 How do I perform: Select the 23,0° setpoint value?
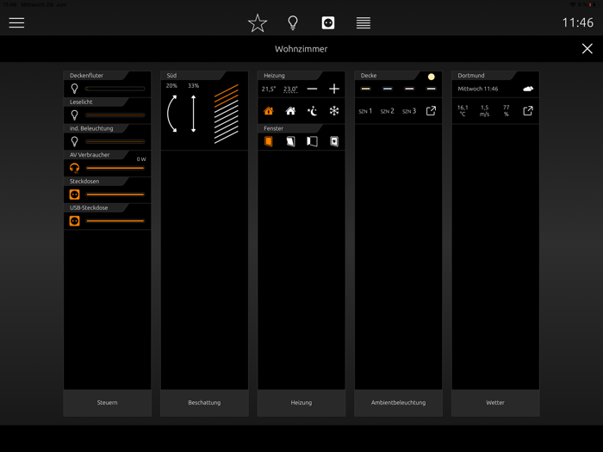click(290, 90)
